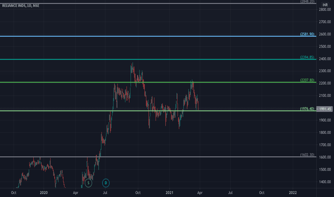Click the 2022 label on time axis
Viewport: 334px width, 197px height.
pyautogui.click(x=293, y=193)
